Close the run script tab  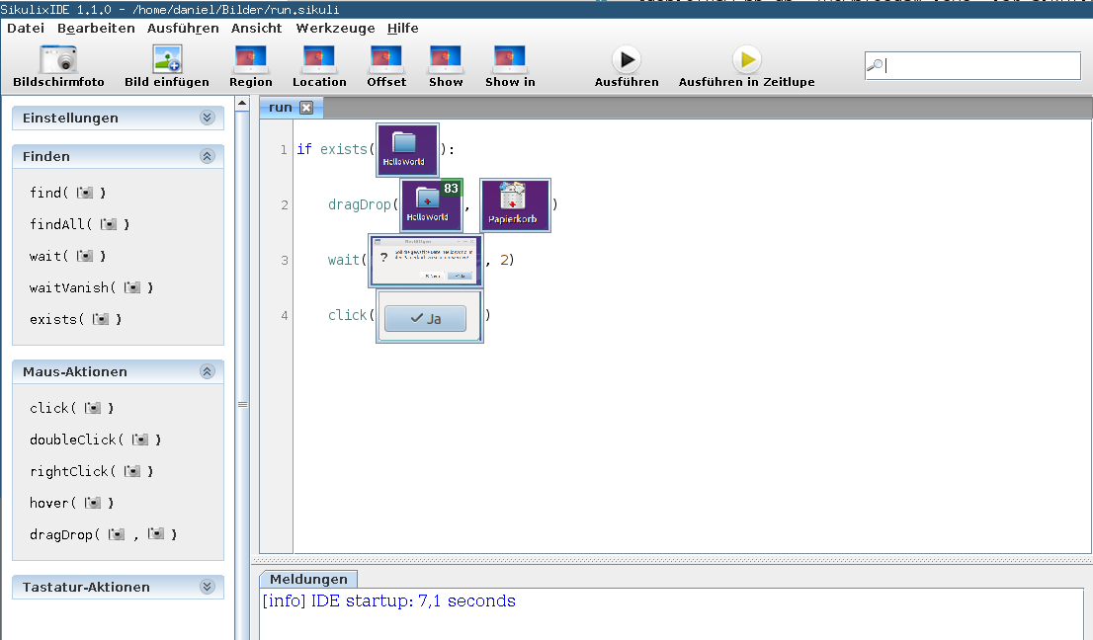(x=306, y=108)
